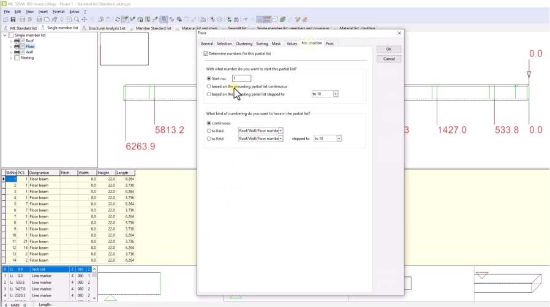This screenshot has width=550, height=307.
Task: Open the 'to 10' dropdown beside preceding stepped option
Action: (x=336, y=94)
